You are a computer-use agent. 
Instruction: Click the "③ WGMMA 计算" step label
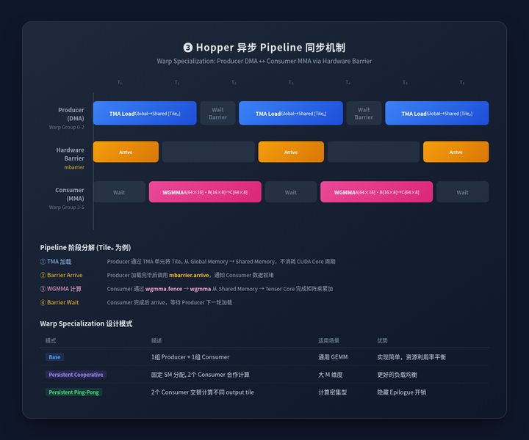click(61, 289)
